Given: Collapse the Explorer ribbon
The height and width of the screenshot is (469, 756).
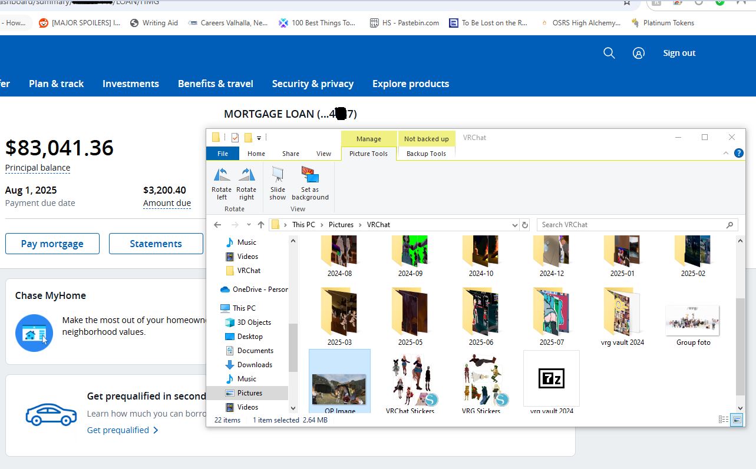Looking at the screenshot, I should (726, 153).
